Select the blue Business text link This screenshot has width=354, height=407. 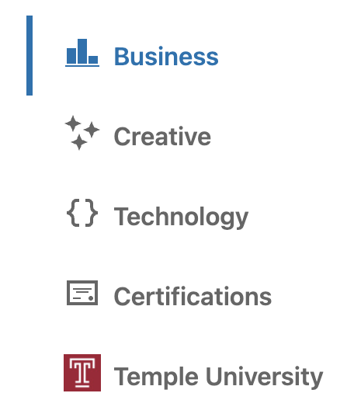pos(166,57)
